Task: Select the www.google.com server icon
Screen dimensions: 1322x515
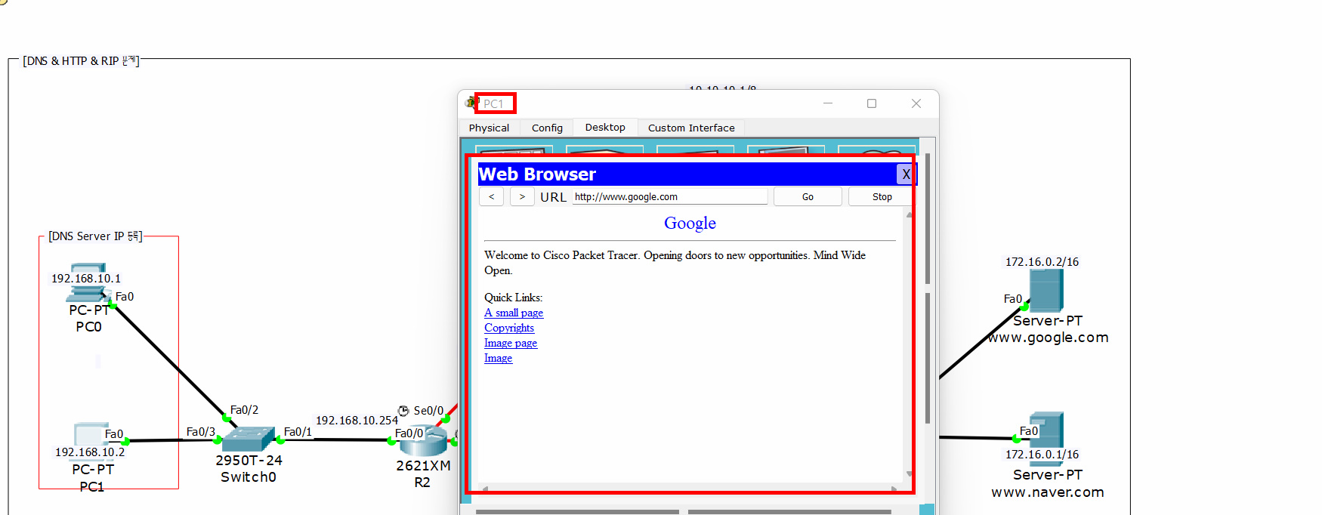Action: click(x=1046, y=290)
